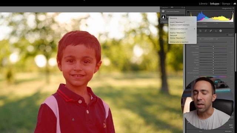Select Duplica e inverti maschera

tap(180, 25)
